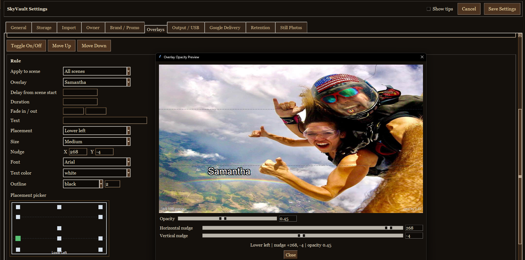Click the skydiving preview image
Screen dimensions: 525x260
tap(291, 139)
